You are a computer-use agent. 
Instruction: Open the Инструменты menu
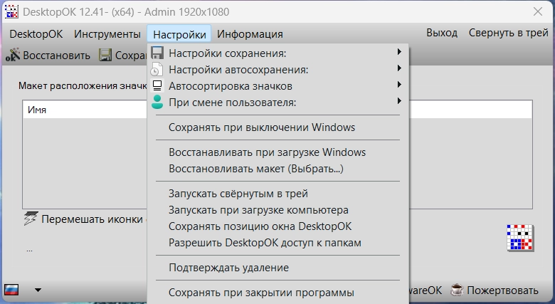107,34
